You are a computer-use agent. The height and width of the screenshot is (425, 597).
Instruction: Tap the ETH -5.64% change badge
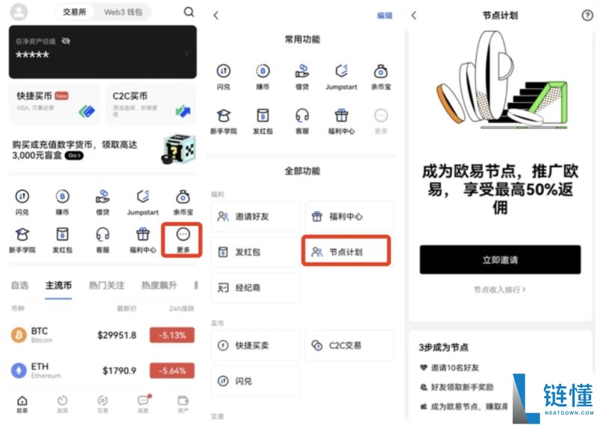click(x=172, y=371)
